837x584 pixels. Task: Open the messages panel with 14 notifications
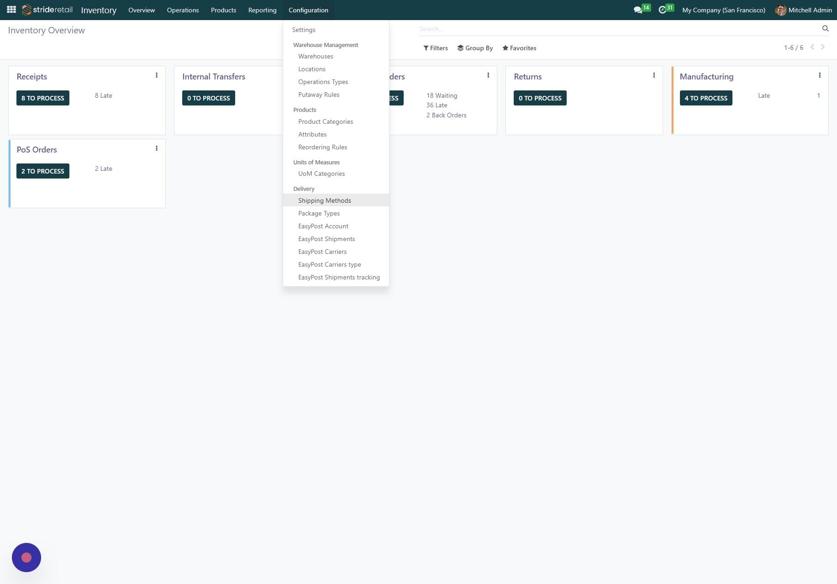pos(638,10)
